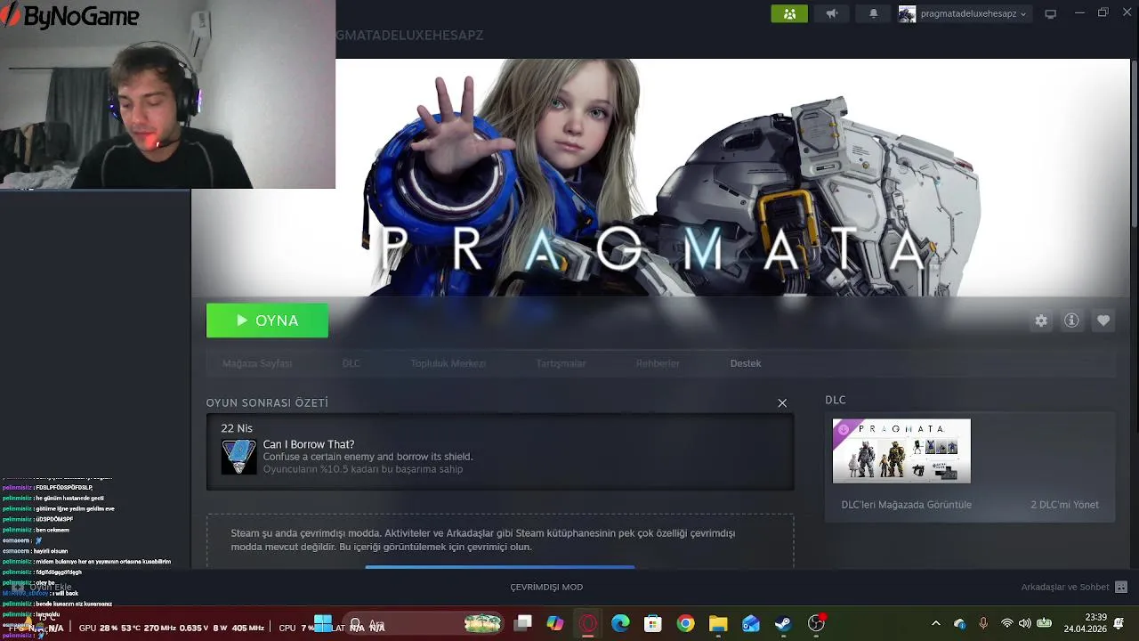1139x641 pixels.
Task: Click the '22 Nis' date text
Action: [237, 428]
